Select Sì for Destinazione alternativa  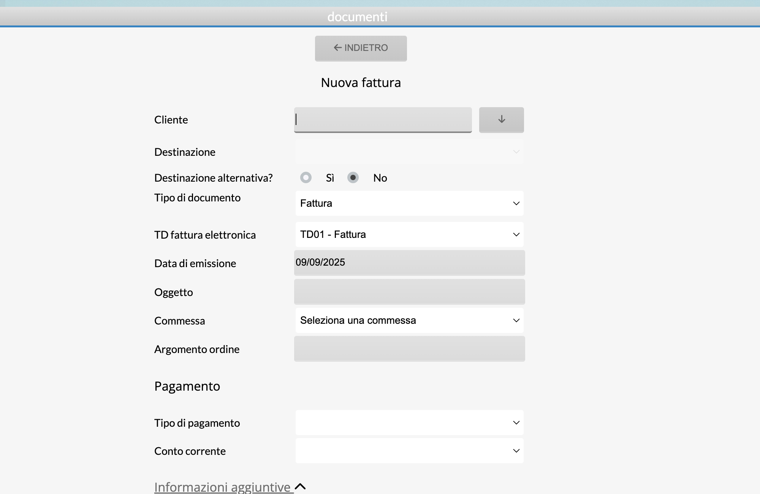click(x=306, y=177)
